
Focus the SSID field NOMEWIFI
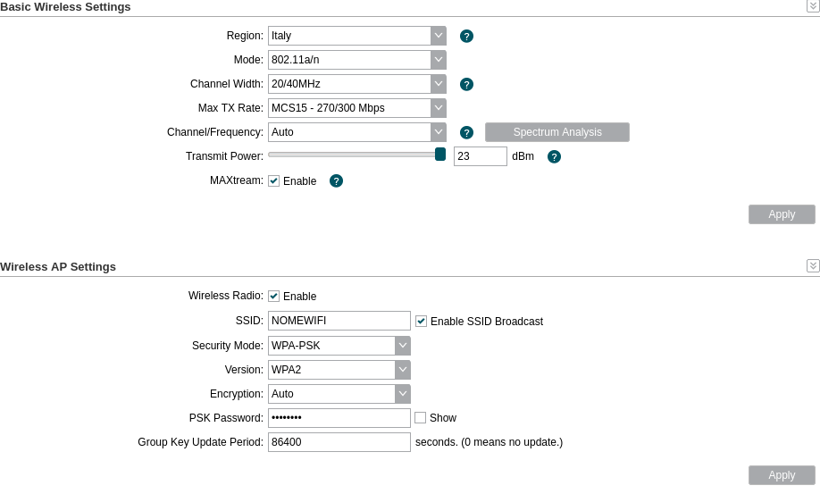click(x=339, y=321)
